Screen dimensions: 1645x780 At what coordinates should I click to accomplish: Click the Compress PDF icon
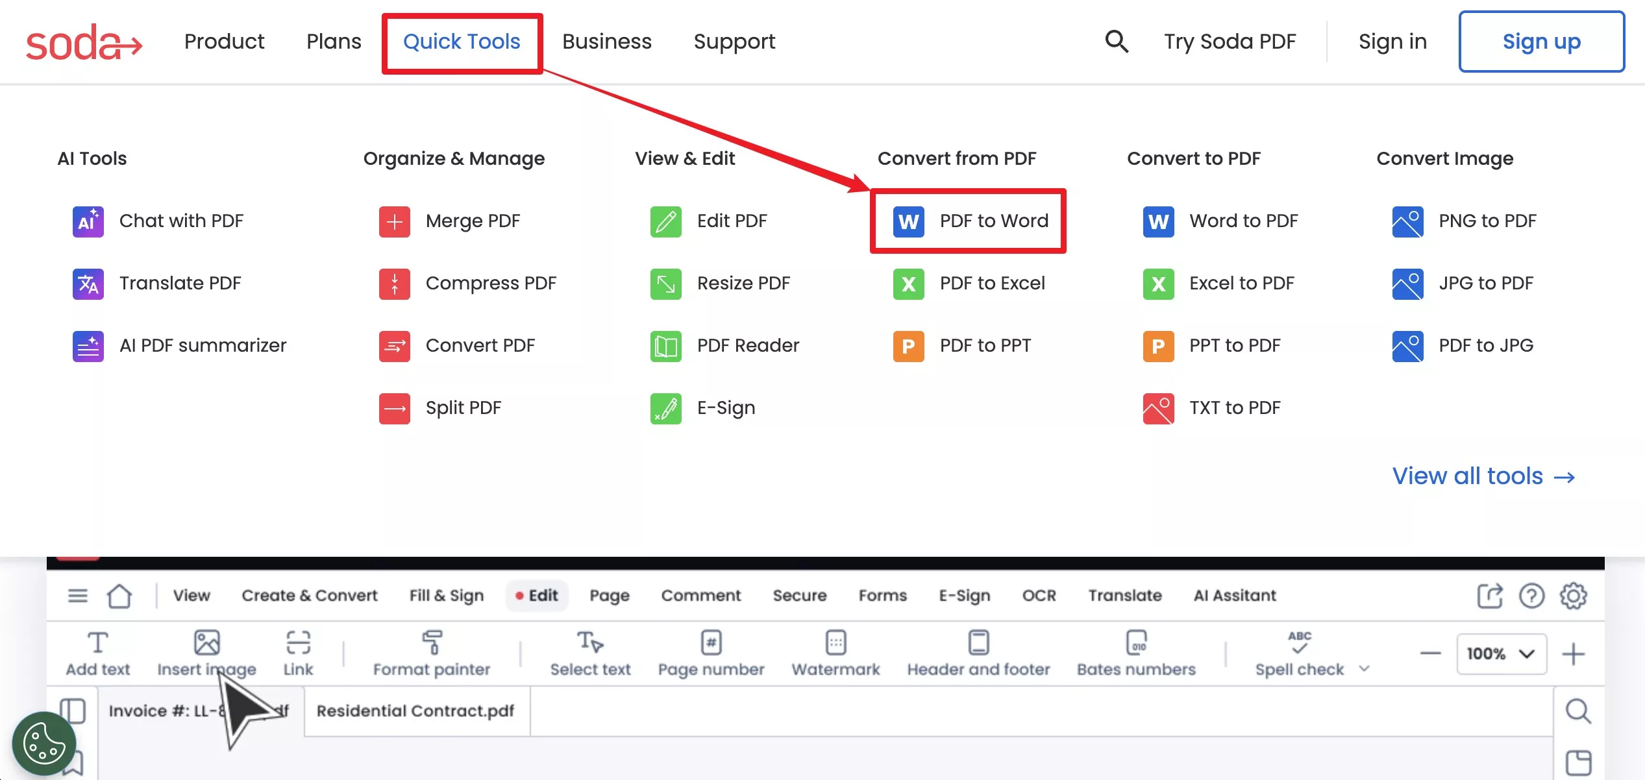[395, 284]
